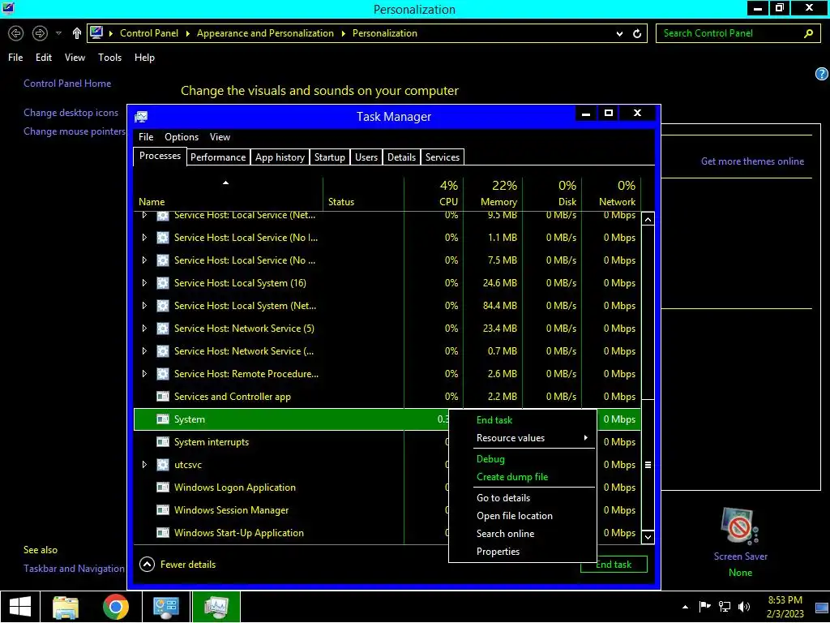Click the Action Center flag tray icon

coord(704,607)
